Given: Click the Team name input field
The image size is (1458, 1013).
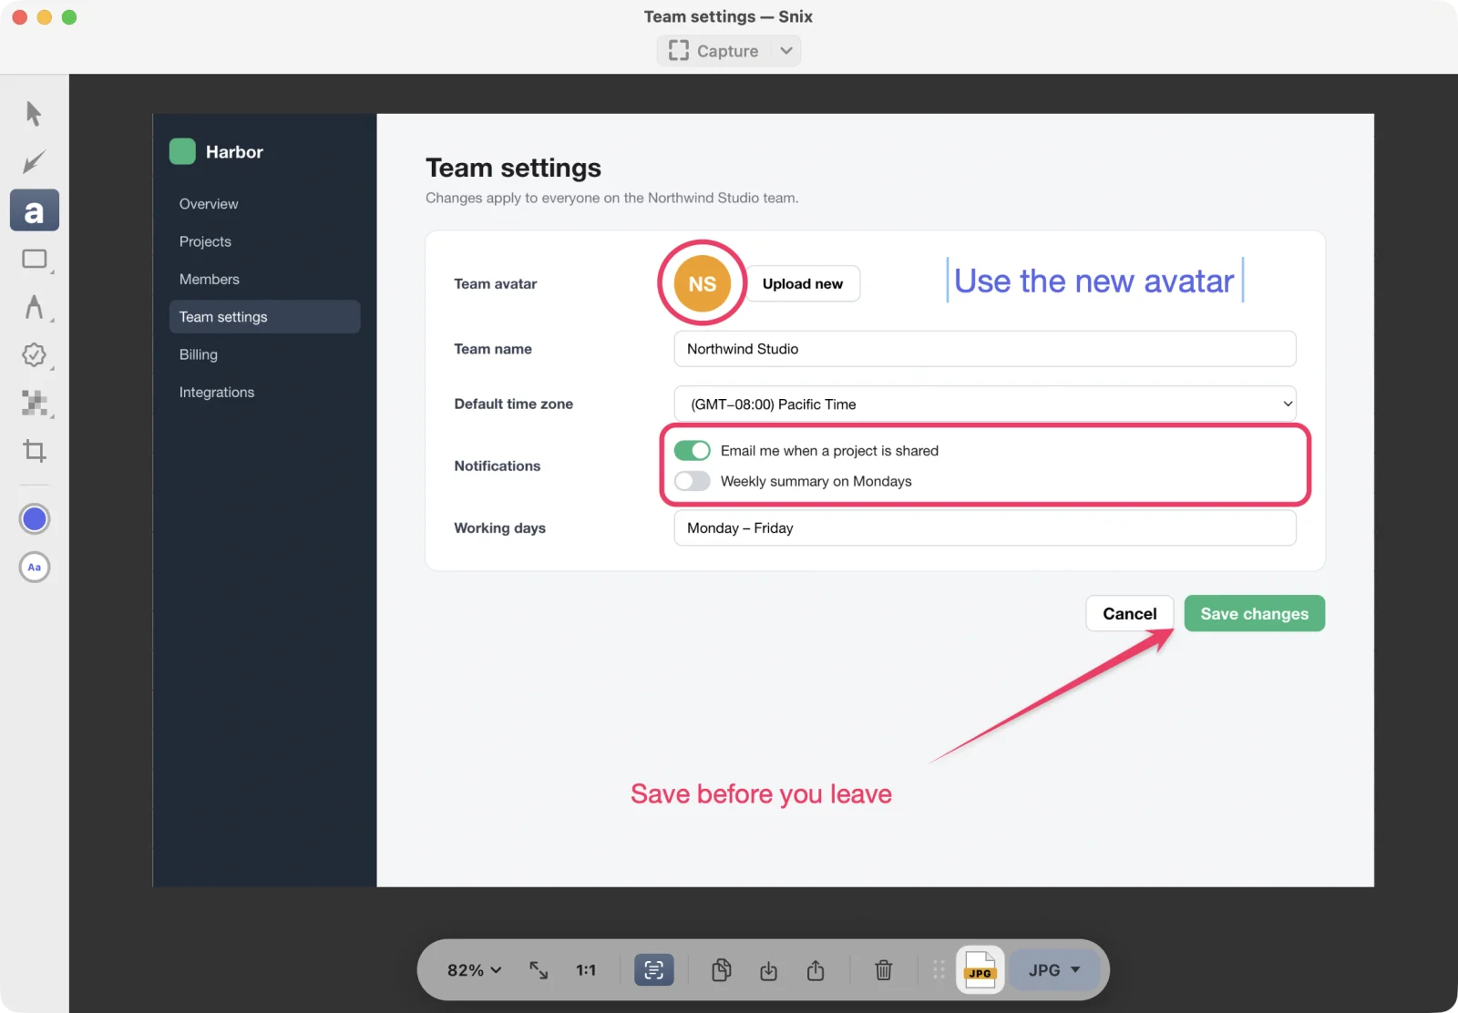Looking at the screenshot, I should coord(985,349).
